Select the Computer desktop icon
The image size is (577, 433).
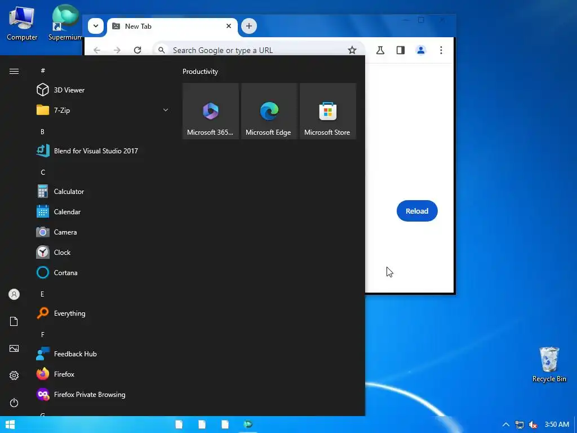22,23
